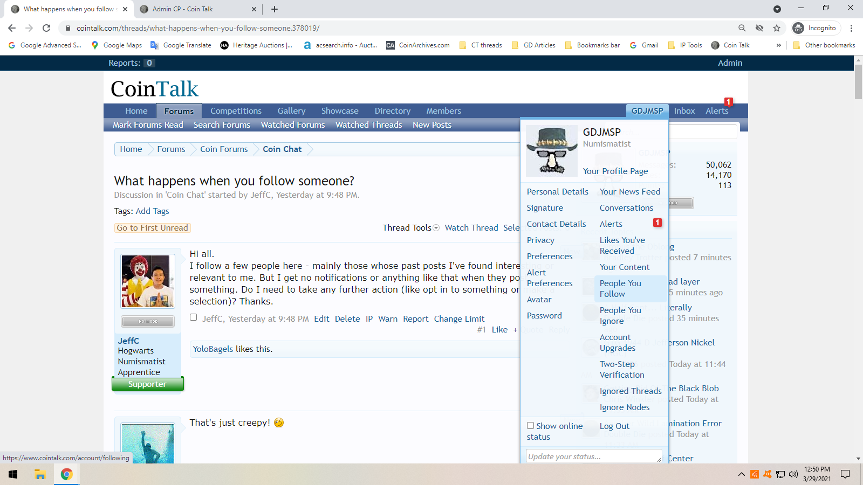Screen dimensions: 863x485
Task: Open Chrome from the Windows taskbar
Action: 66,474
